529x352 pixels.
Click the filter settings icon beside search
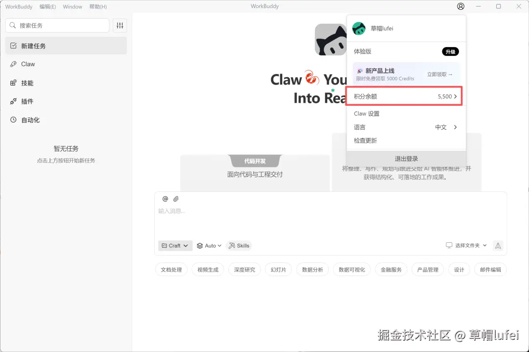tap(120, 25)
